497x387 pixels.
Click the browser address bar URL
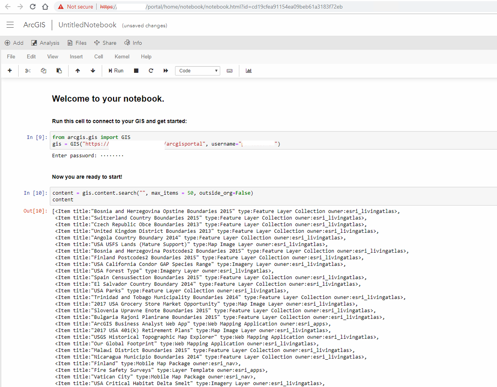[x=221, y=7]
